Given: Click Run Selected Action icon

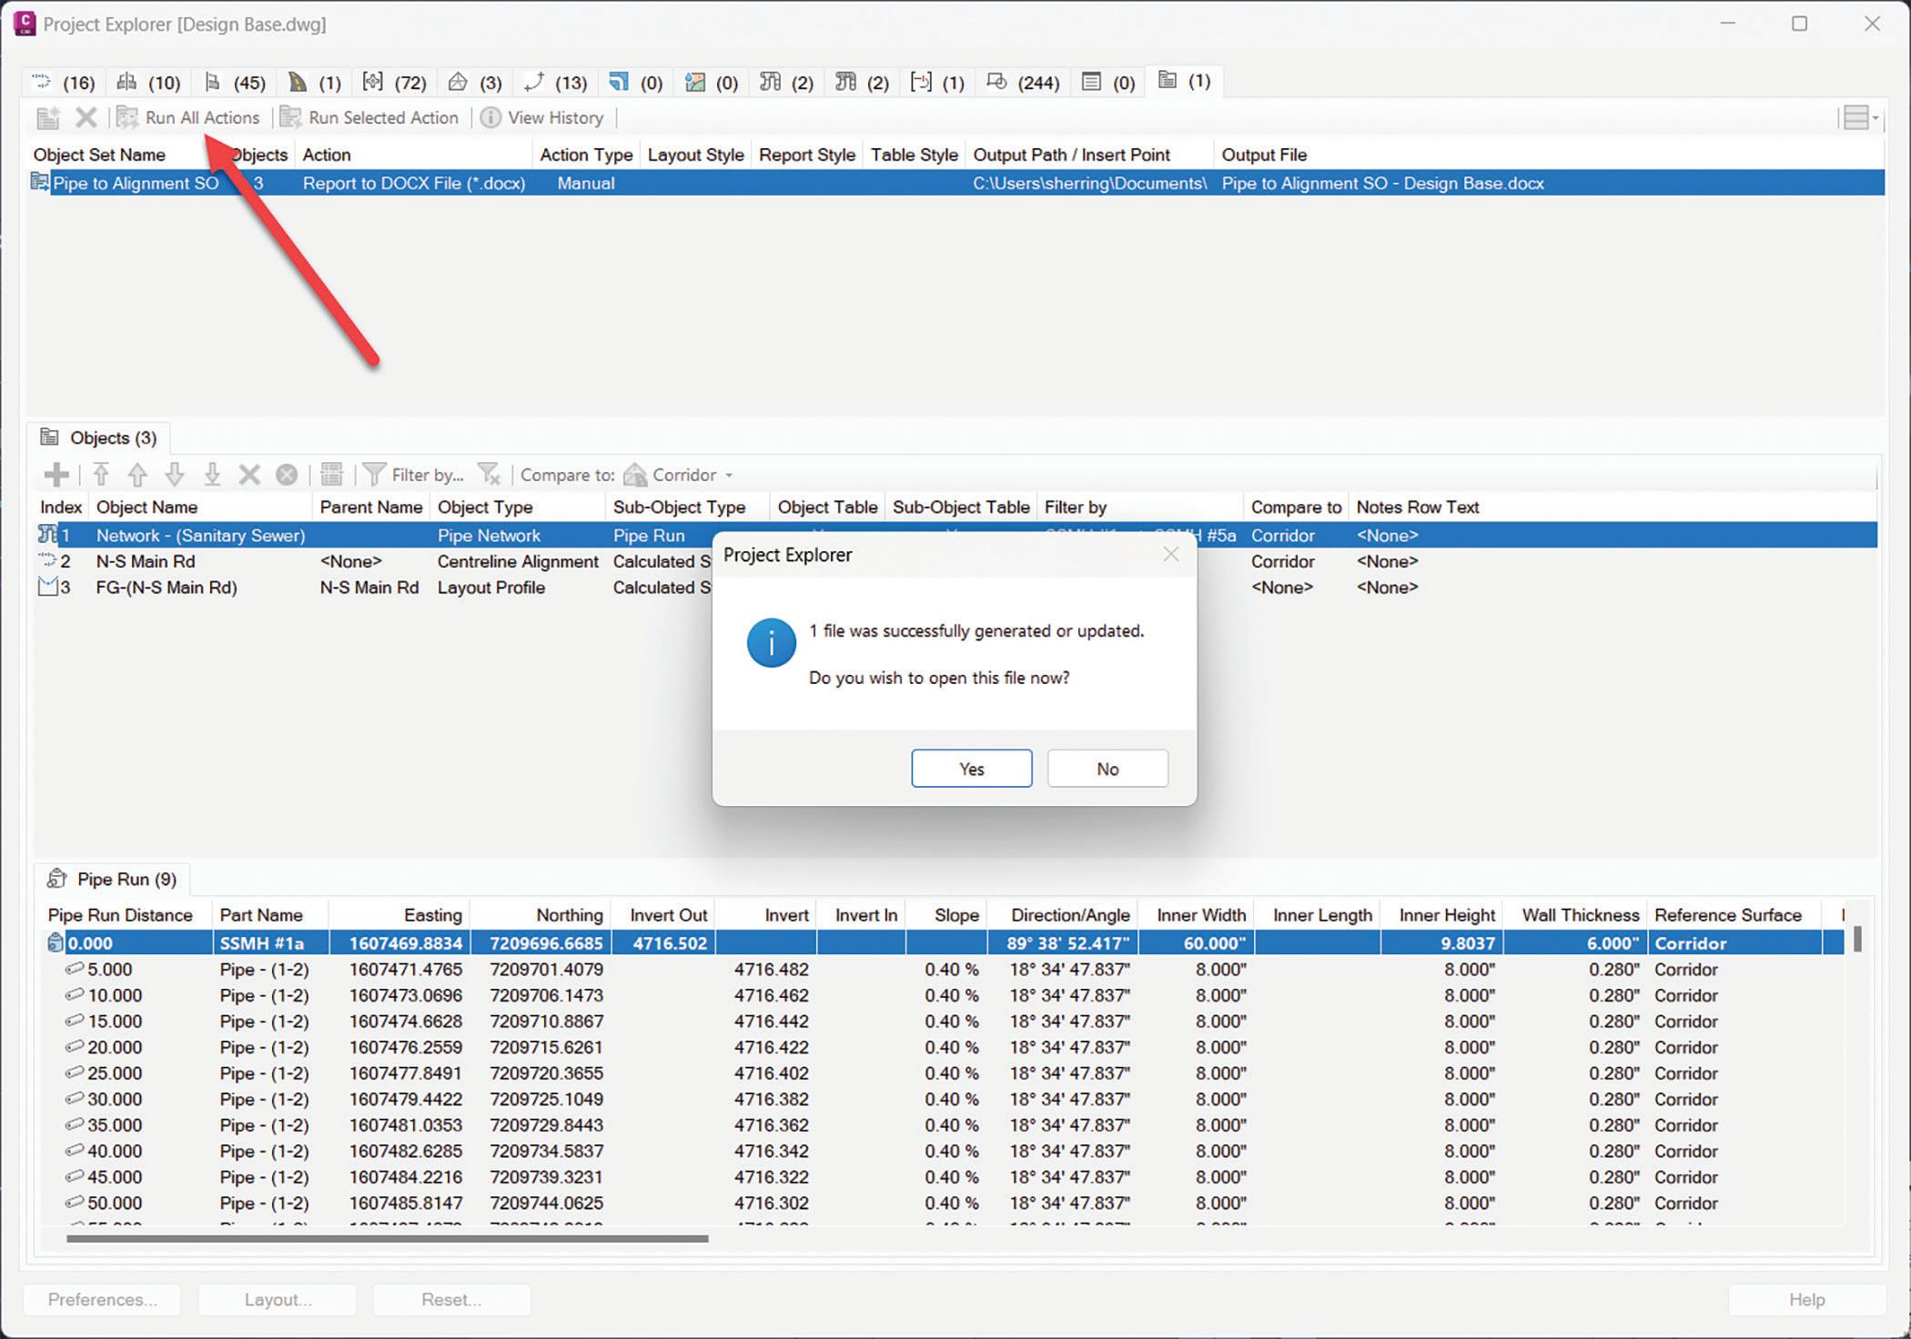Looking at the screenshot, I should [x=290, y=117].
